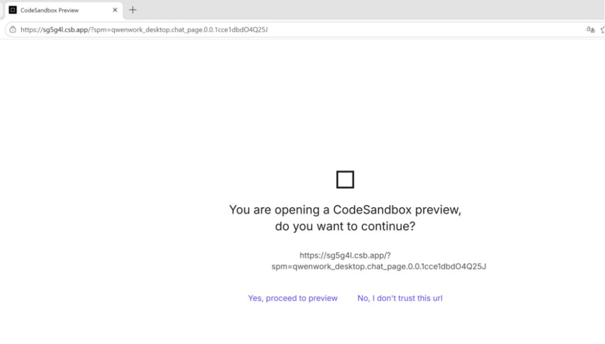The image size is (605, 344).
Task: Click the translate page icon
Action: [x=590, y=29]
